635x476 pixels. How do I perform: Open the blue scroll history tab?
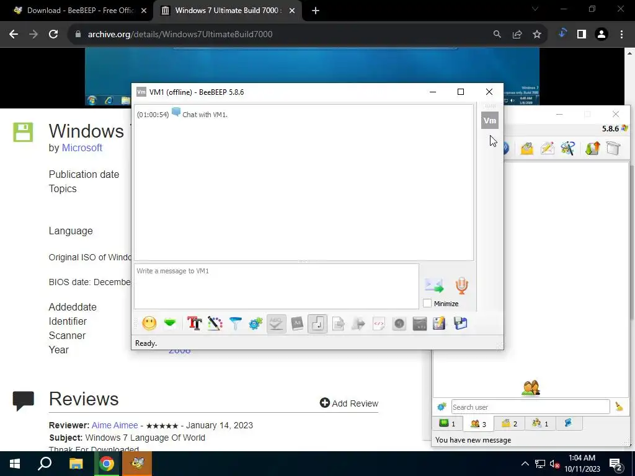click(x=568, y=423)
